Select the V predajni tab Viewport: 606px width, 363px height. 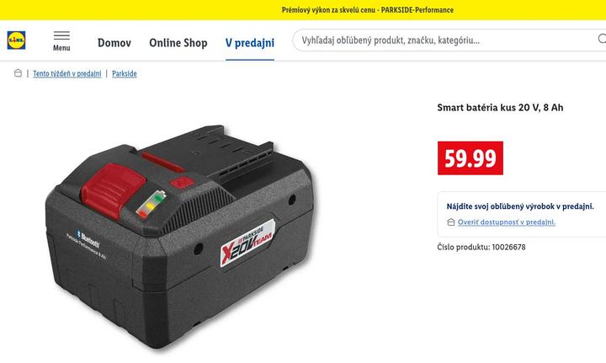250,42
